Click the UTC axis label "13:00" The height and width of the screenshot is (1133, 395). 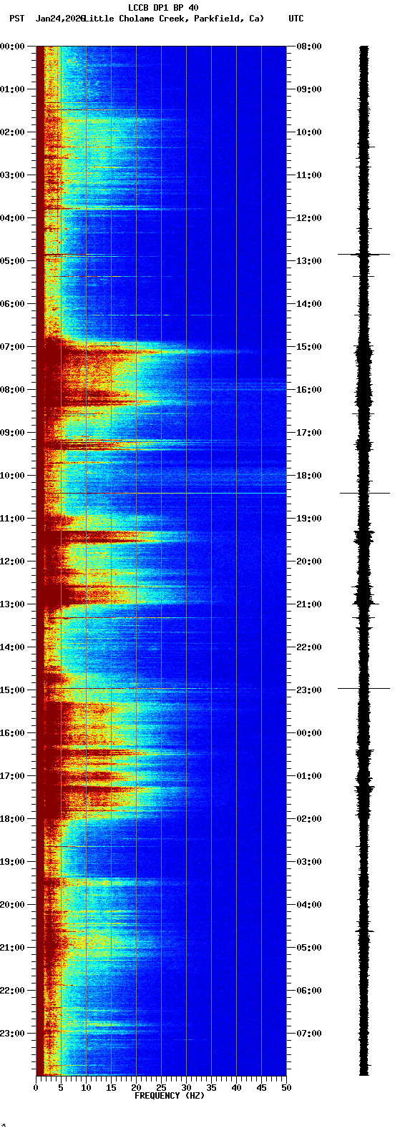click(309, 261)
